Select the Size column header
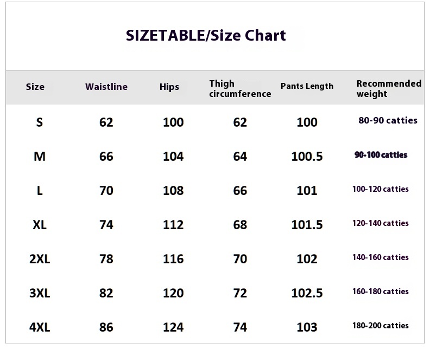The height and width of the screenshot is (350, 443). [x=35, y=87]
